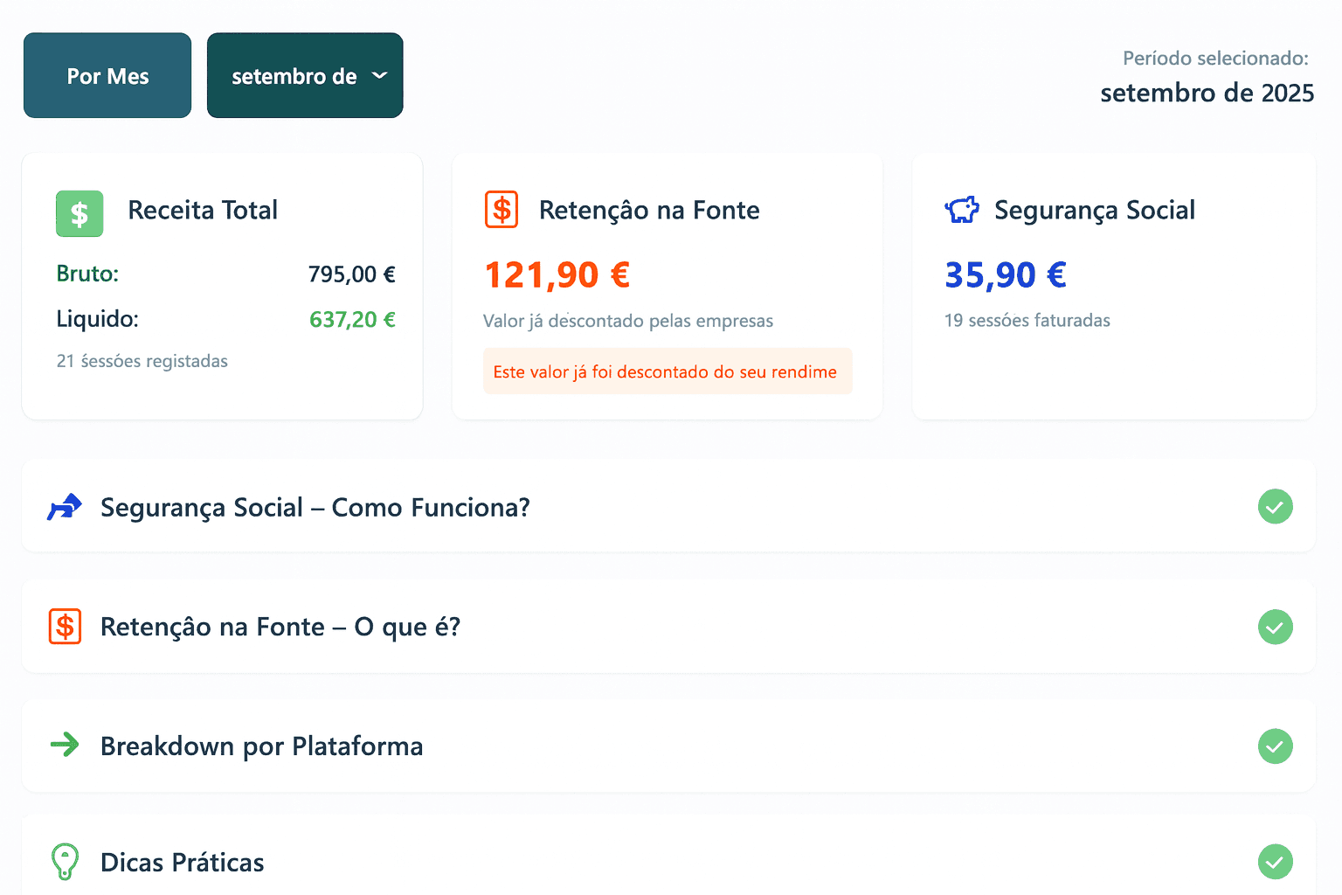Screen dimensions: 1342x895
Task: Expand the Dicas Práticas section
Action: [x=182, y=863]
